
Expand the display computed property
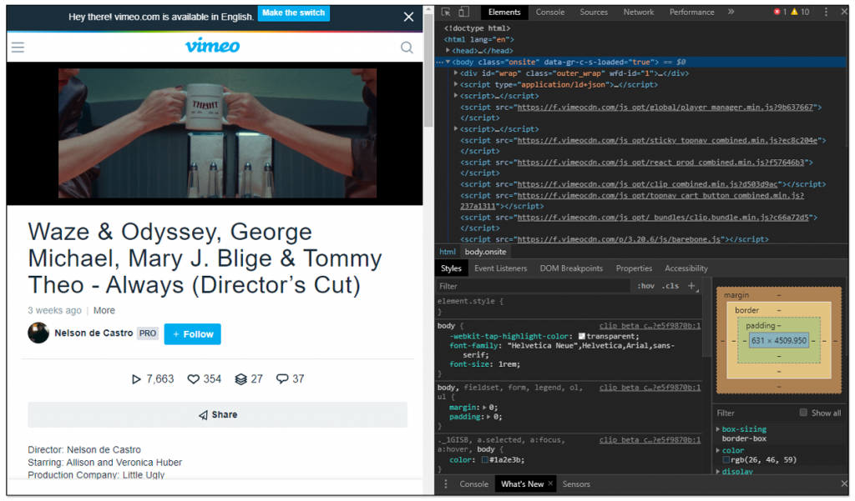tap(718, 472)
